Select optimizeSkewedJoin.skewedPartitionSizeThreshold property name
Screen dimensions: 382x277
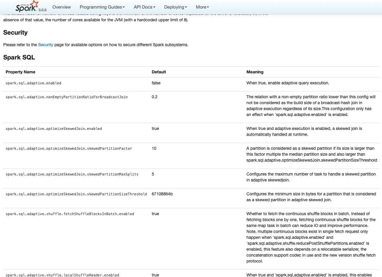click(x=76, y=194)
